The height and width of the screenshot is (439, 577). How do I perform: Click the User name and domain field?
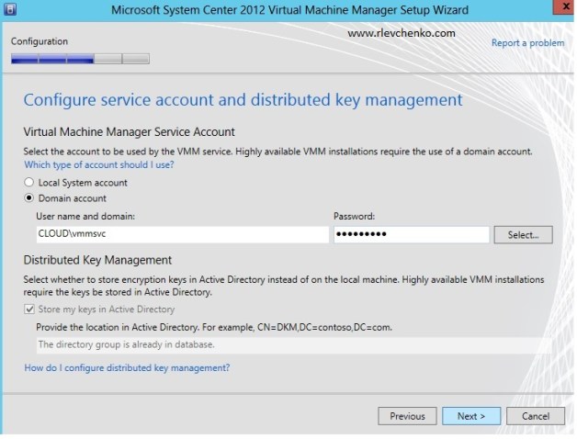[183, 234]
